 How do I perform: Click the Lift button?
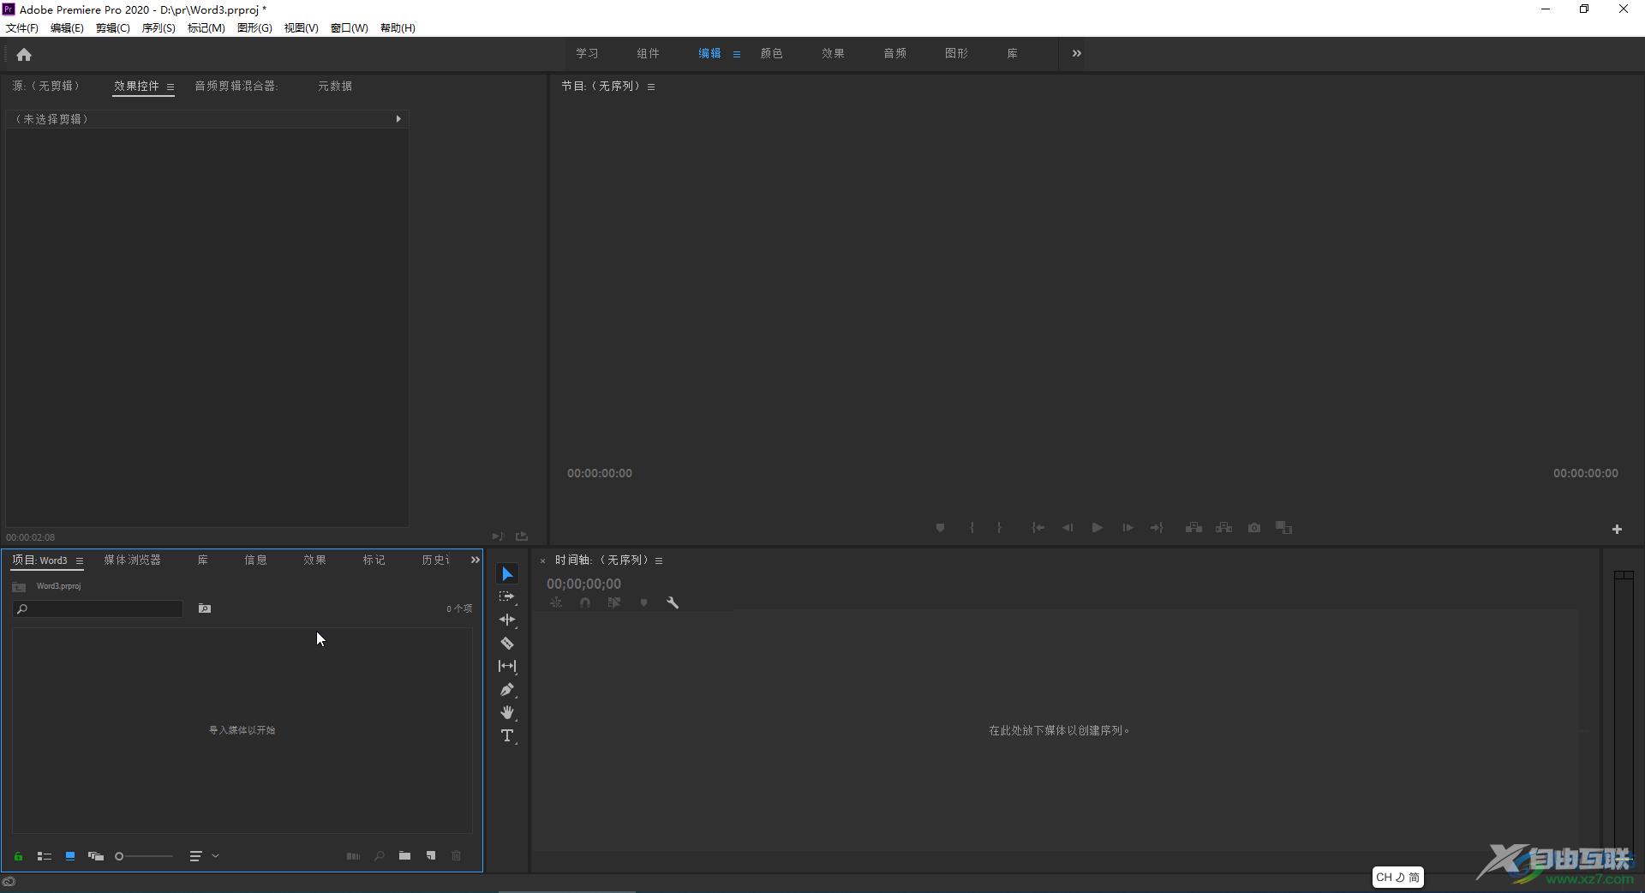(x=1193, y=528)
